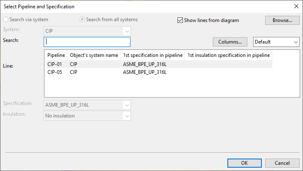This screenshot has width=303, height=171.
Task: Click 1st specification in pipeline column header
Action: (153, 55)
